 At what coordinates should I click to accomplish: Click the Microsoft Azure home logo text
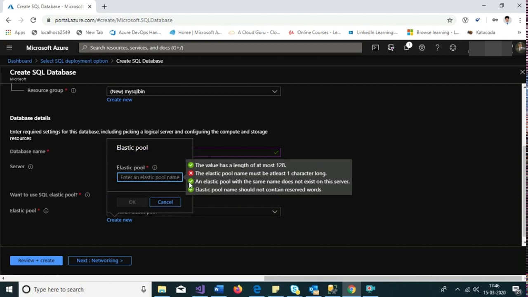pyautogui.click(x=47, y=47)
